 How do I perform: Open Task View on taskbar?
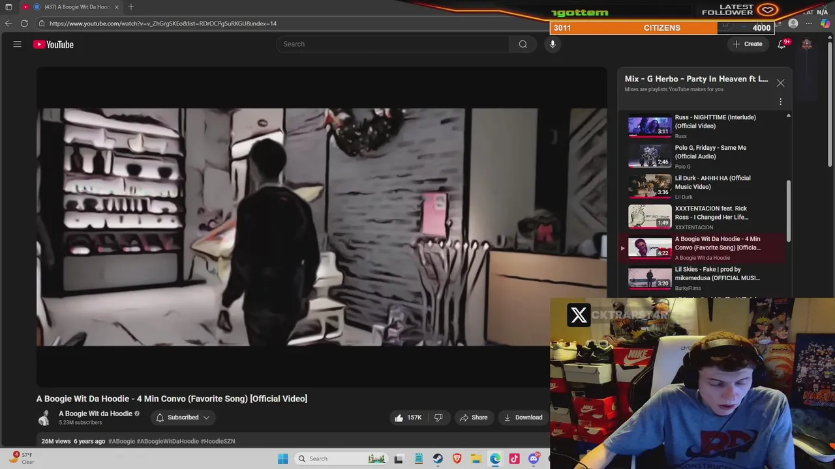[399, 459]
